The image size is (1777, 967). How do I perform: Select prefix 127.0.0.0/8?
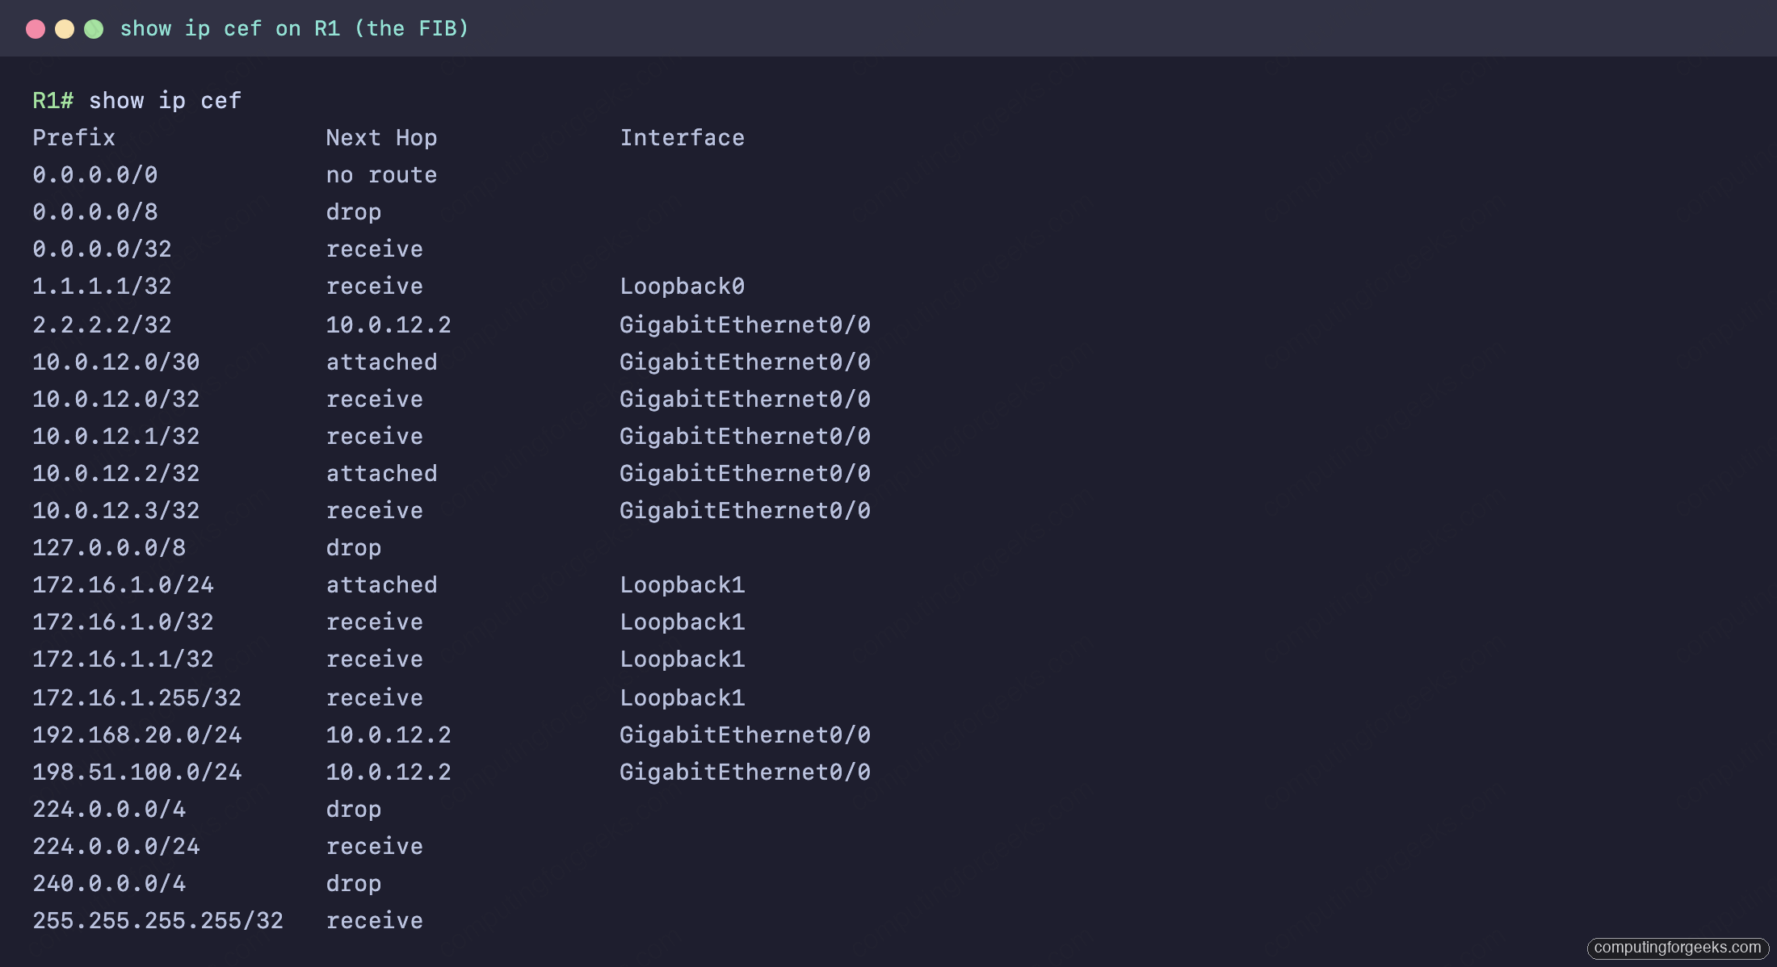point(109,548)
